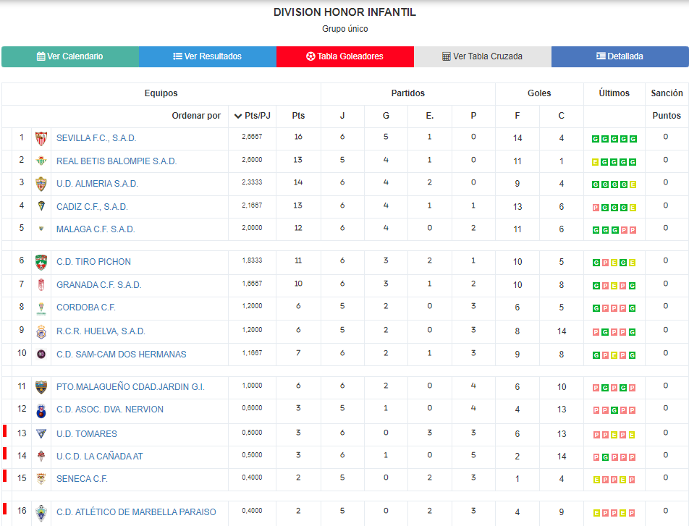Click the Cadiz C.F. crest icon
Viewport: 689px width, 526px height.
point(41,205)
